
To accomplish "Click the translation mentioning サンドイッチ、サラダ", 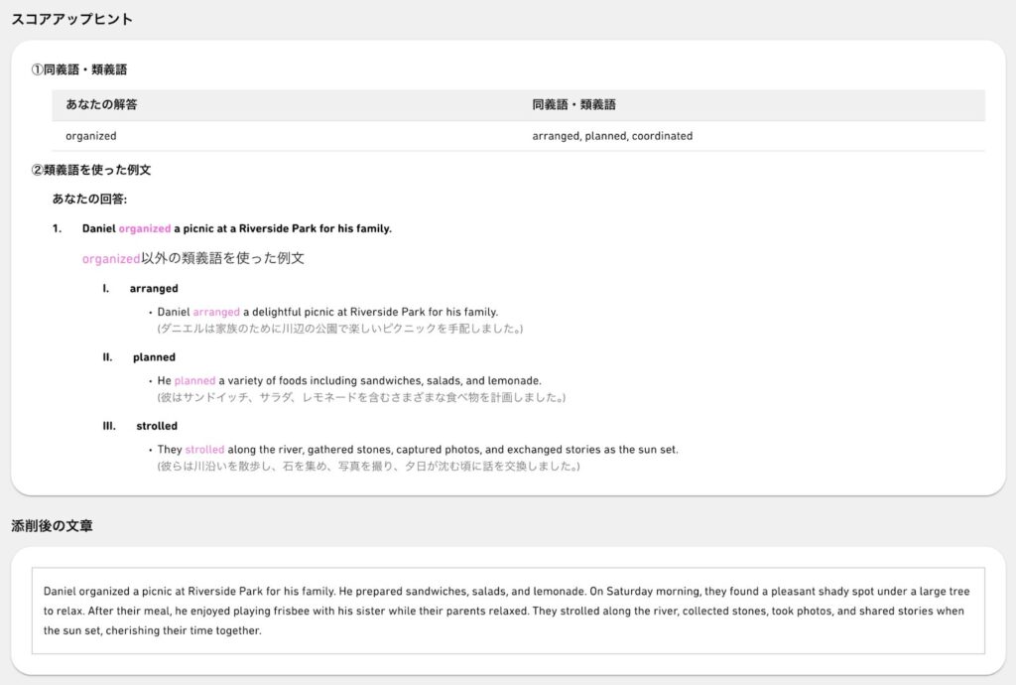I will [x=361, y=397].
